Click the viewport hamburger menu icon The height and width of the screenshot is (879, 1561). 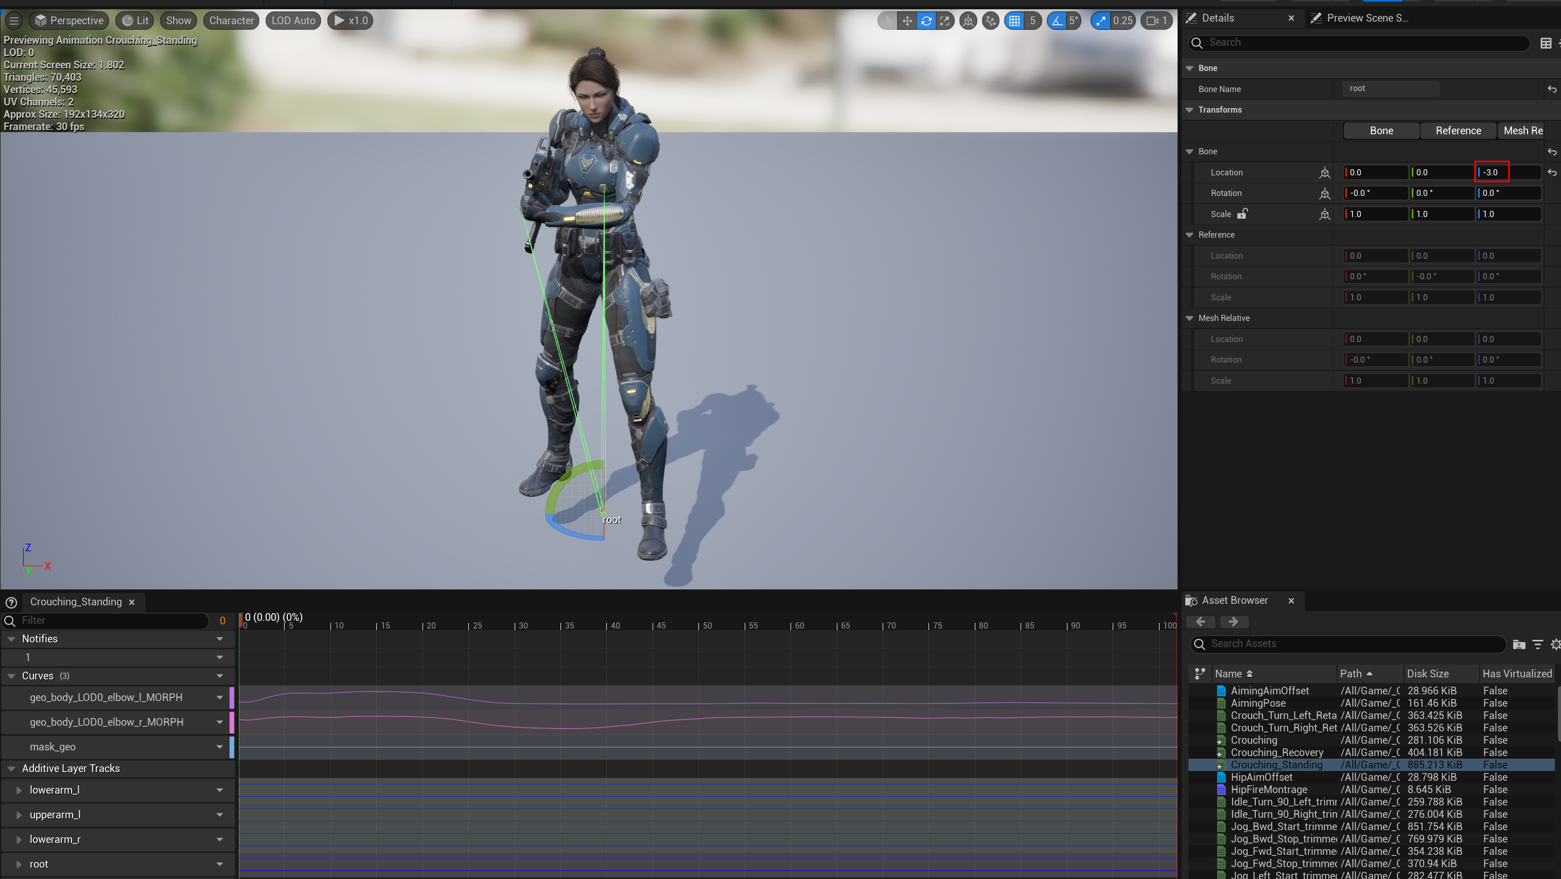point(14,21)
